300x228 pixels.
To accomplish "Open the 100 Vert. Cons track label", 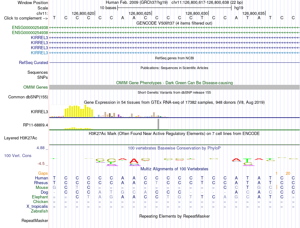I will tap(18, 155).
